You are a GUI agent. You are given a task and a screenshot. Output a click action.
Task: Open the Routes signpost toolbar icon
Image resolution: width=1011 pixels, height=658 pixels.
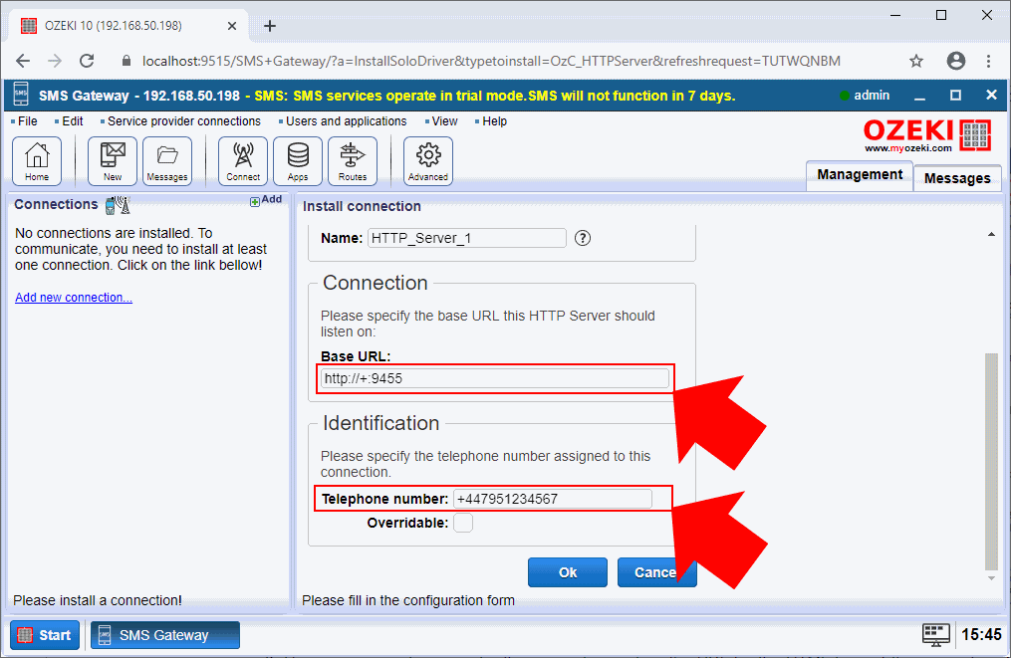pyautogui.click(x=353, y=160)
